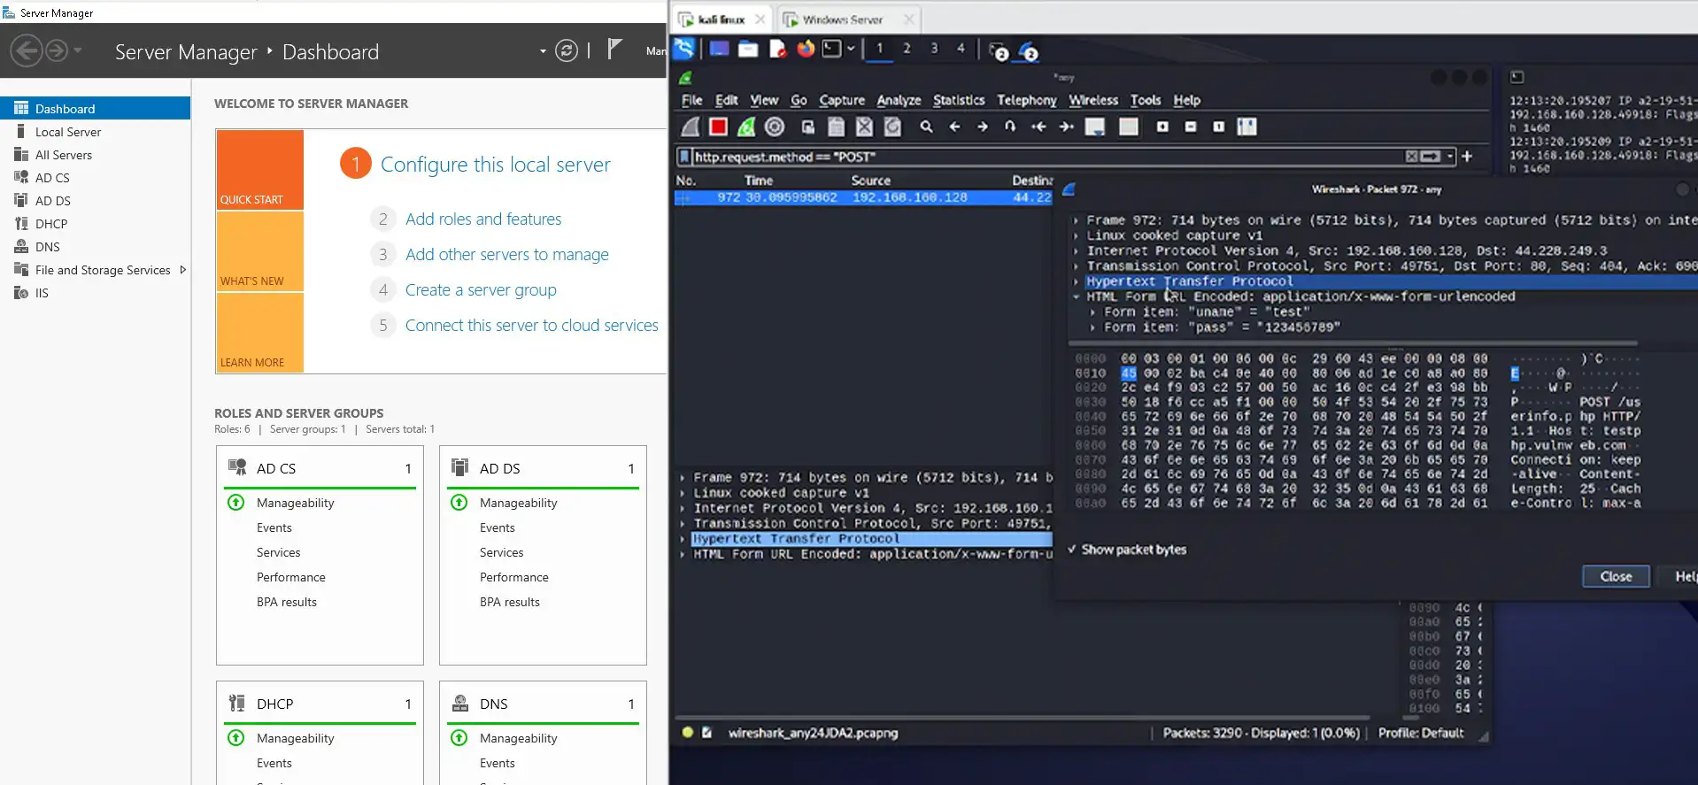Open display filter history dropdown

[x=1450, y=157]
